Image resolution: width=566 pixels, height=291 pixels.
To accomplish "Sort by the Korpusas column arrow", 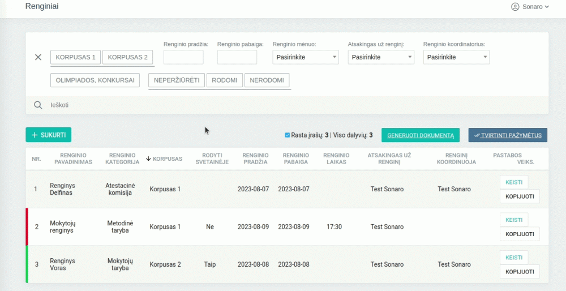I will click(148, 159).
